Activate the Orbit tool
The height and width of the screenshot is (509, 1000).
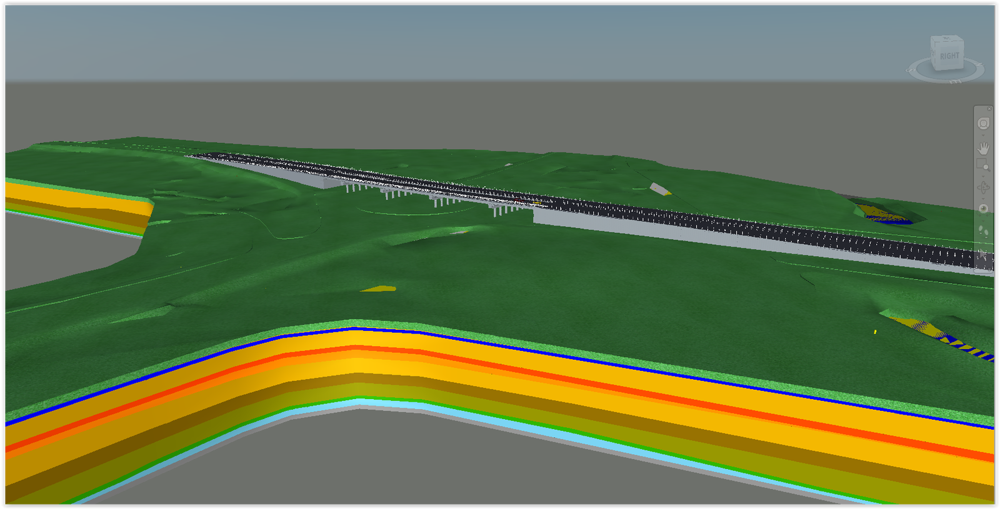(983, 187)
